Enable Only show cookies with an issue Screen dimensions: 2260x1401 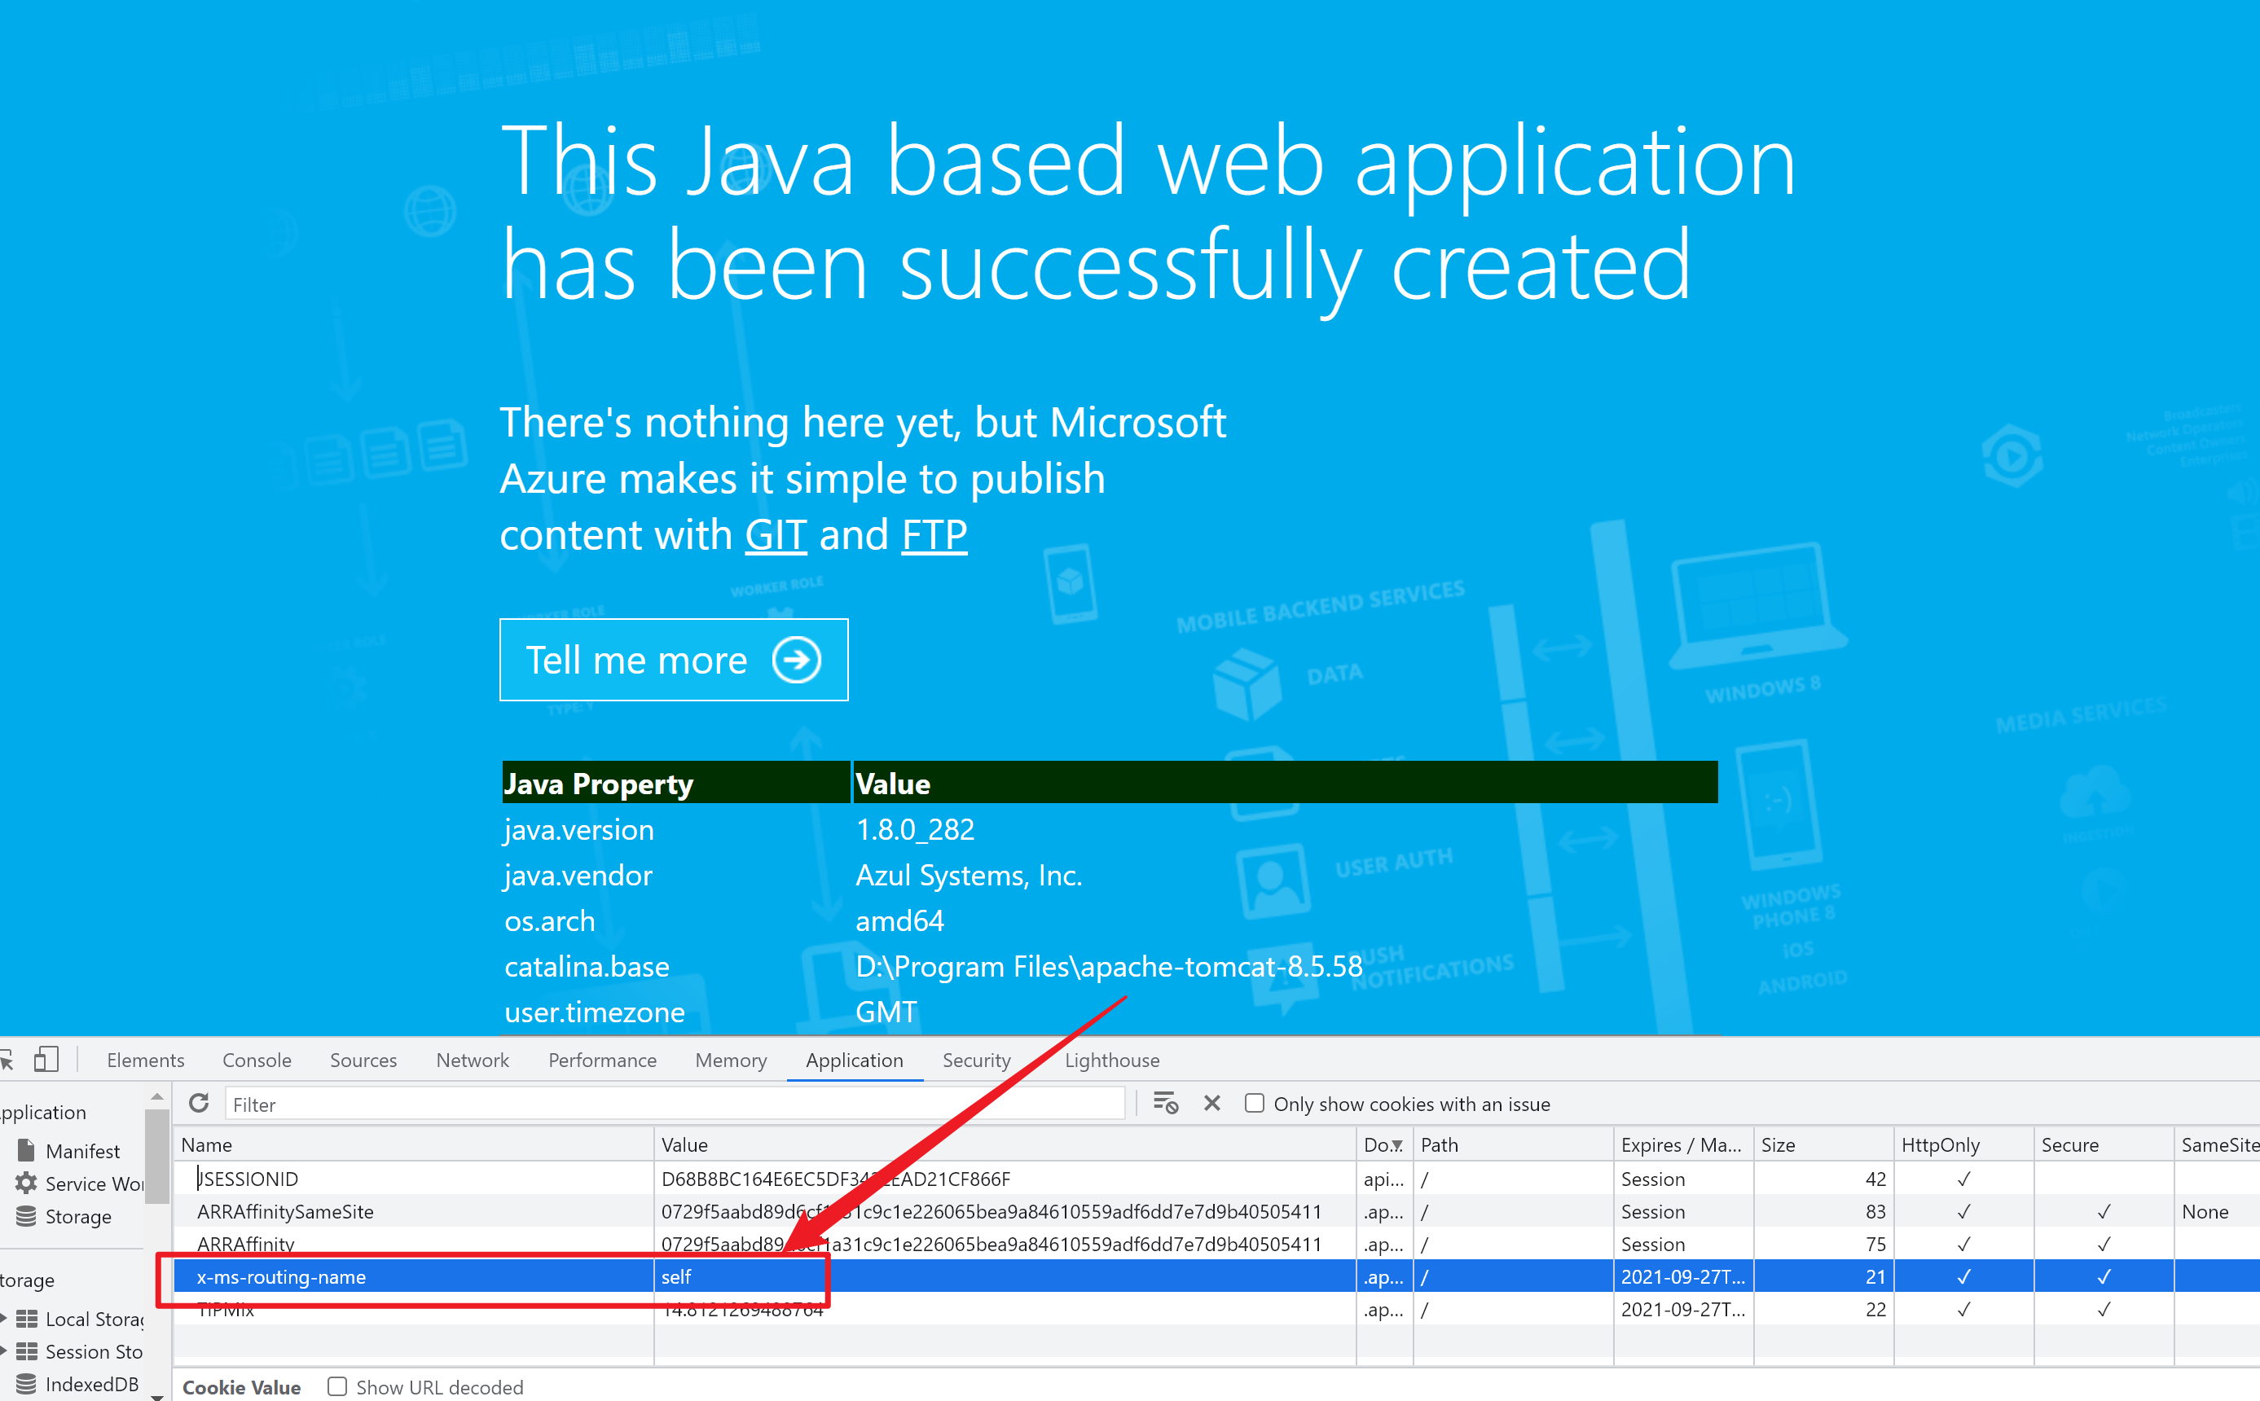(x=1254, y=1104)
